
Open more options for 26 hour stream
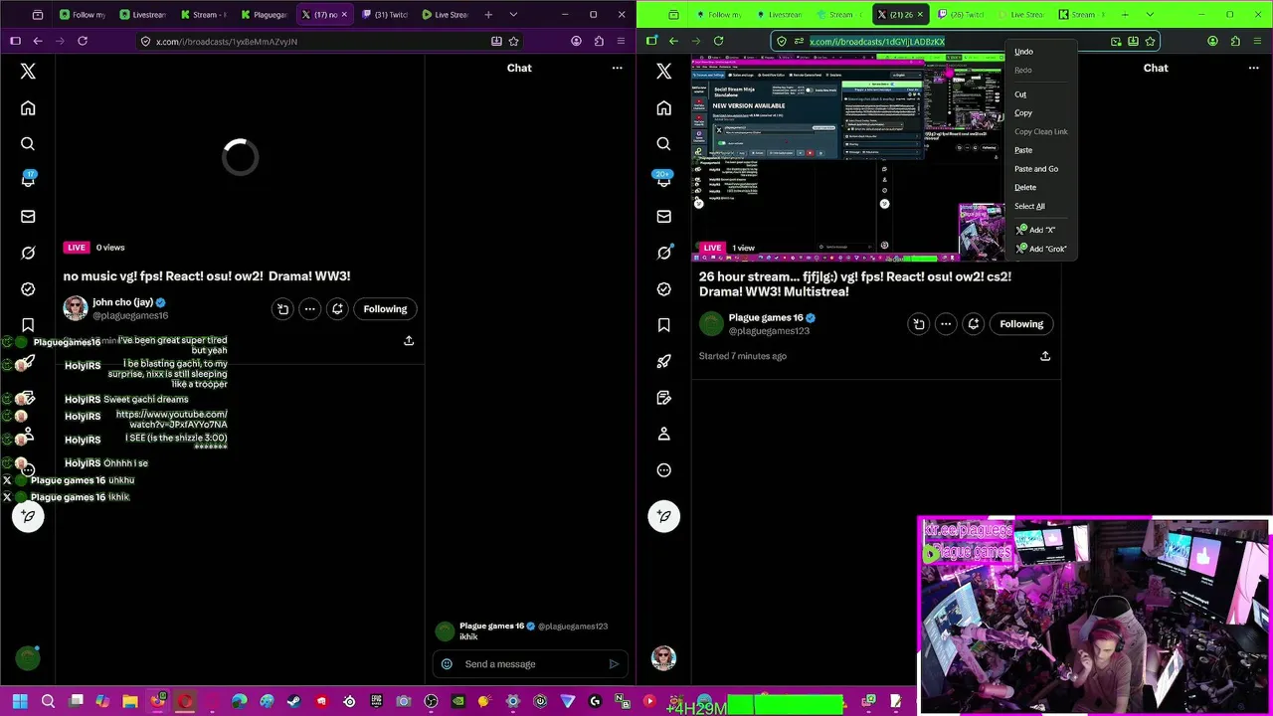coord(946,324)
